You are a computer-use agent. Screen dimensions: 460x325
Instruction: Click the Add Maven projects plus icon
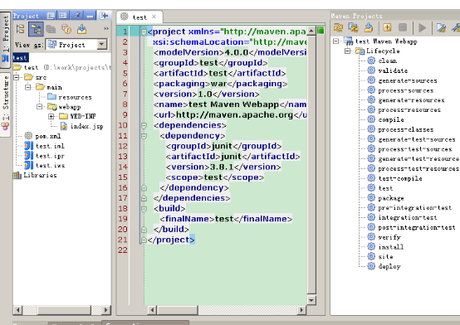(387, 28)
